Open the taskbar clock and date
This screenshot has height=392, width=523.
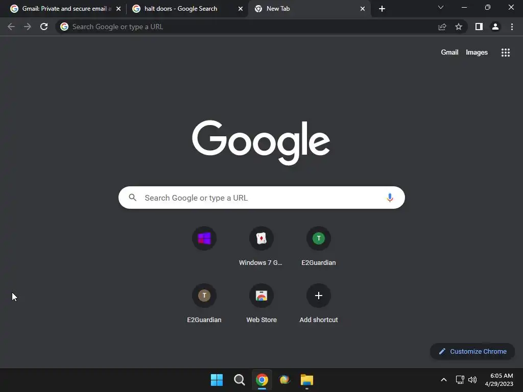(x=499, y=380)
